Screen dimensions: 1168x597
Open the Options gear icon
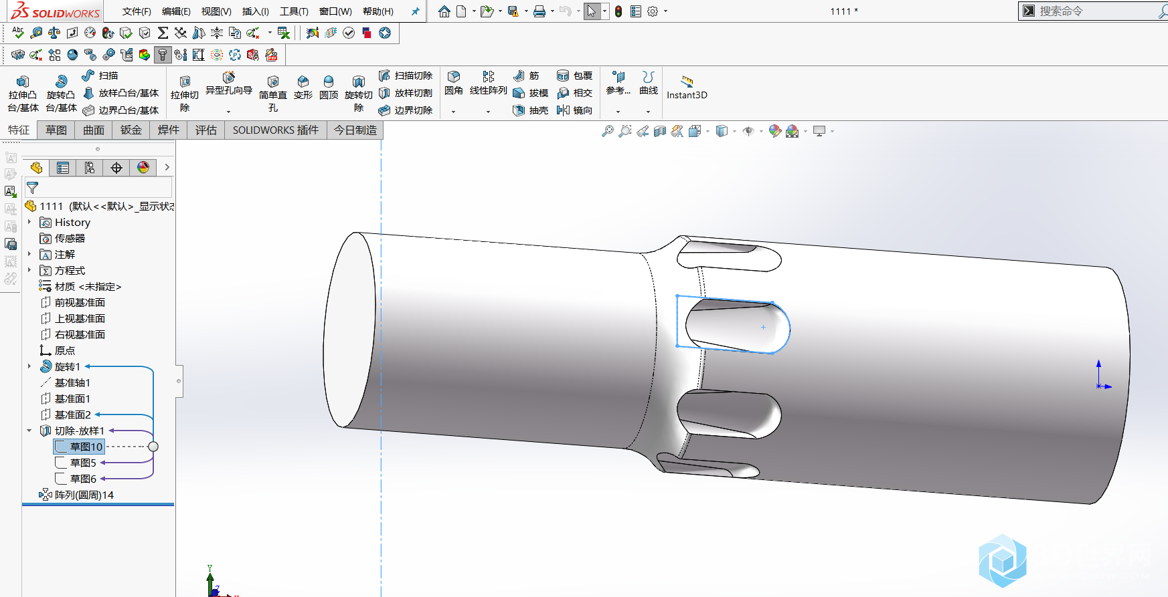click(653, 11)
